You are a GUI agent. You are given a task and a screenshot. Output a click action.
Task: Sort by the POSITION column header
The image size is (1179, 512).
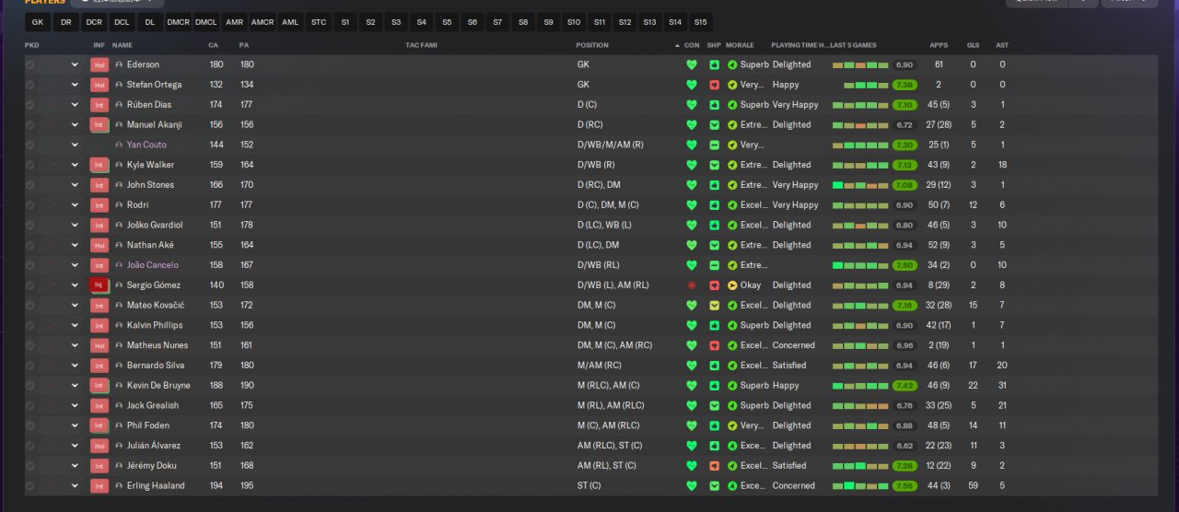pyautogui.click(x=592, y=45)
